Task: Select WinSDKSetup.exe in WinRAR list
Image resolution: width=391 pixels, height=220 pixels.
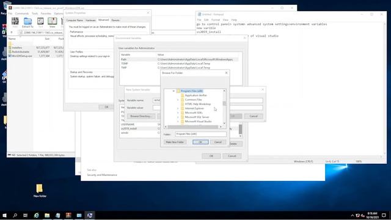Action: (20, 56)
